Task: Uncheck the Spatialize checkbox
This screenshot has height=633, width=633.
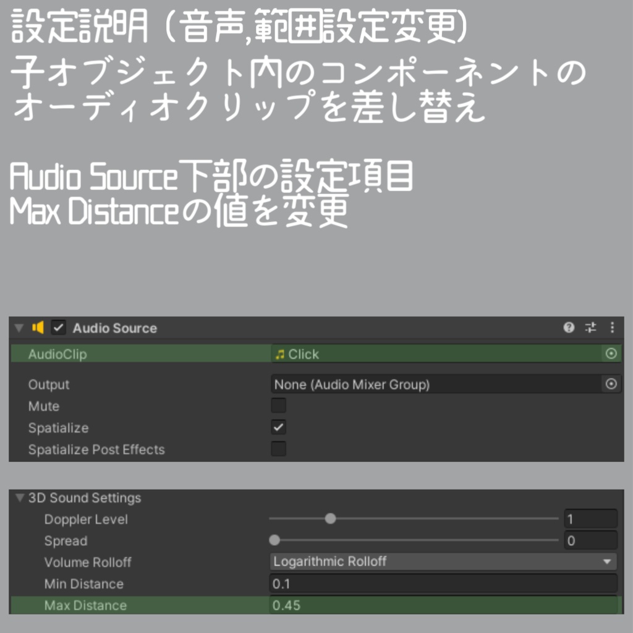Action: pyautogui.click(x=278, y=427)
